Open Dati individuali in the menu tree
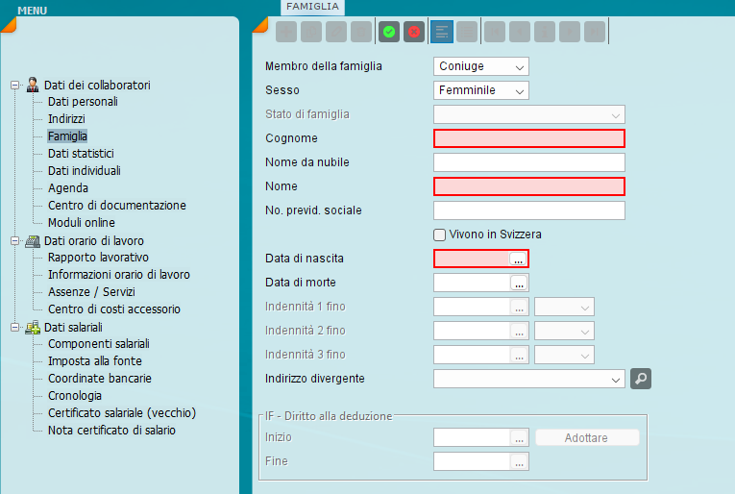Viewport: 735px width, 494px height. 85,171
